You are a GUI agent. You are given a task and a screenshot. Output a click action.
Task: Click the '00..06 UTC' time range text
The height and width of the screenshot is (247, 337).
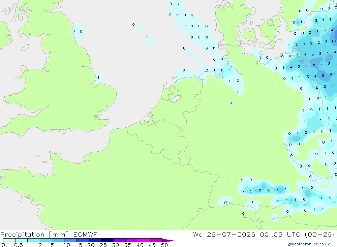click(x=280, y=235)
